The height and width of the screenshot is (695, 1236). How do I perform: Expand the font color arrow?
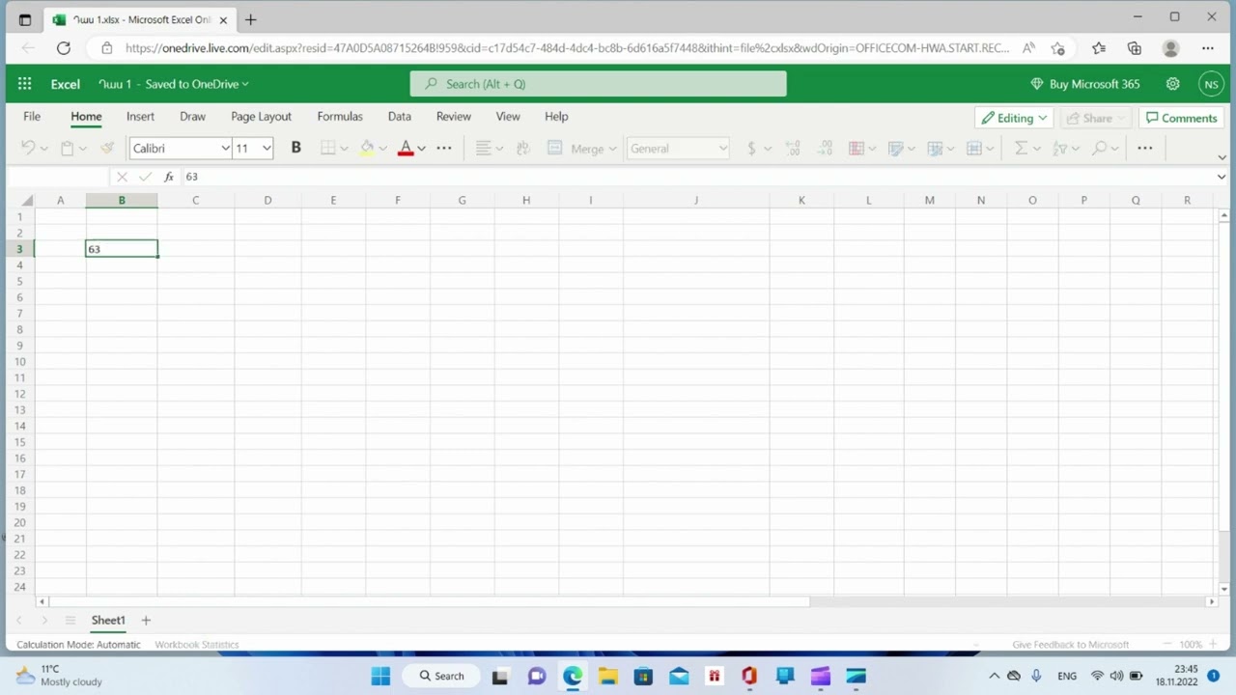click(421, 149)
